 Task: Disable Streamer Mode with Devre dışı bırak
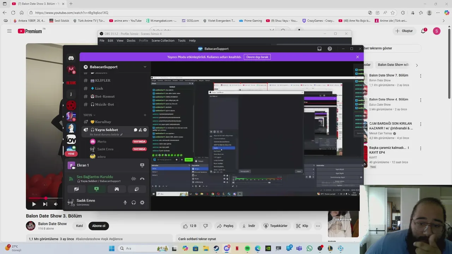[x=257, y=57]
